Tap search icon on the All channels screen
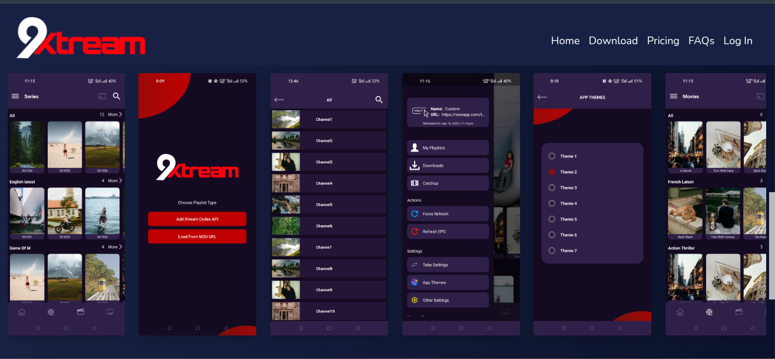The height and width of the screenshot is (359, 775). click(379, 100)
